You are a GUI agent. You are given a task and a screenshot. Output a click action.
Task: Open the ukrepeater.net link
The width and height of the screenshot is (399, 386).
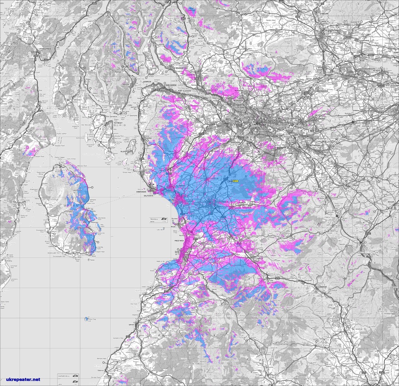pos(23,379)
